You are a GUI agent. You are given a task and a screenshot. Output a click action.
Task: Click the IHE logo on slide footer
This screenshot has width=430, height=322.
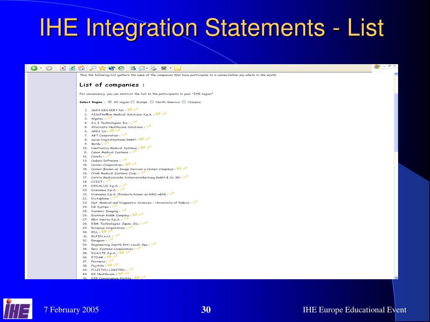click(x=18, y=309)
